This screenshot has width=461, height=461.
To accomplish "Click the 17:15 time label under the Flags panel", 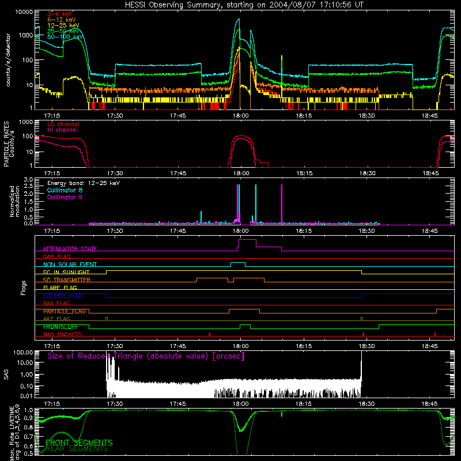I will pyautogui.click(x=52, y=346).
